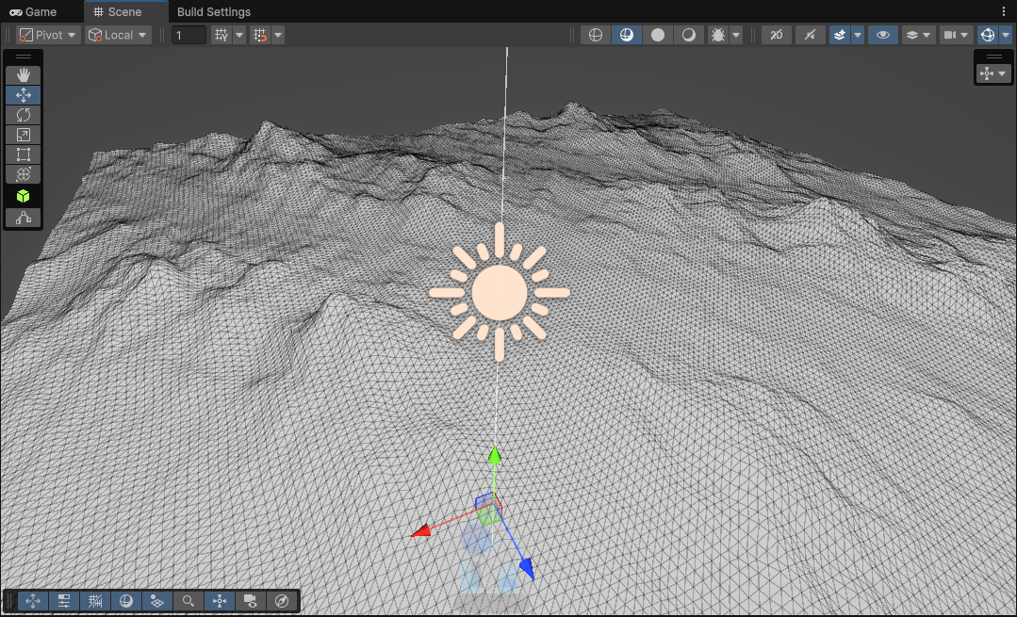Click the compass orientation overlay button
The height and width of the screenshot is (617, 1017).
tap(282, 601)
